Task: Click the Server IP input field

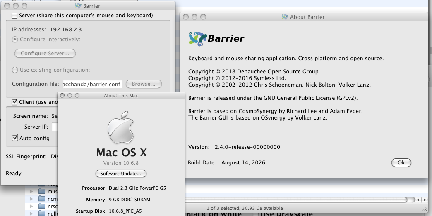Action: point(55,127)
